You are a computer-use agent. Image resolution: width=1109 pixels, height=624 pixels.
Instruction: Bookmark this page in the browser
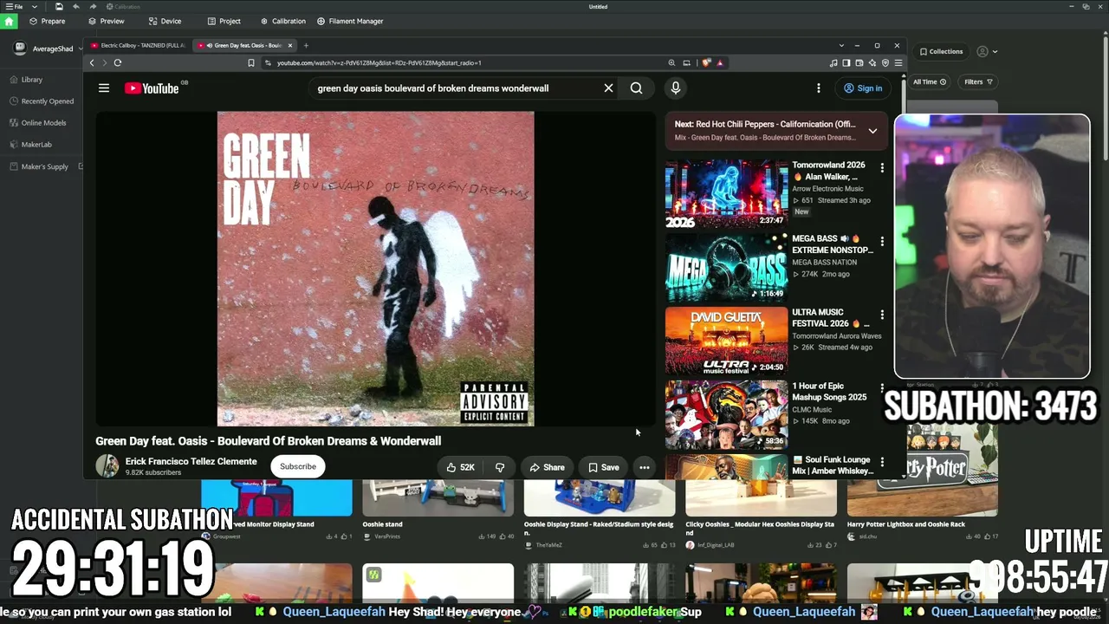[x=251, y=62]
